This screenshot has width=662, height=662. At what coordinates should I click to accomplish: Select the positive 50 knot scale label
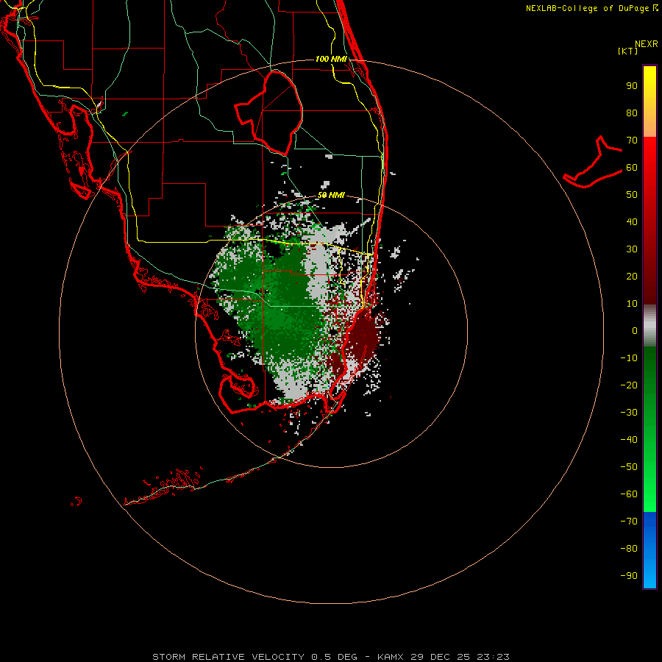pos(632,195)
